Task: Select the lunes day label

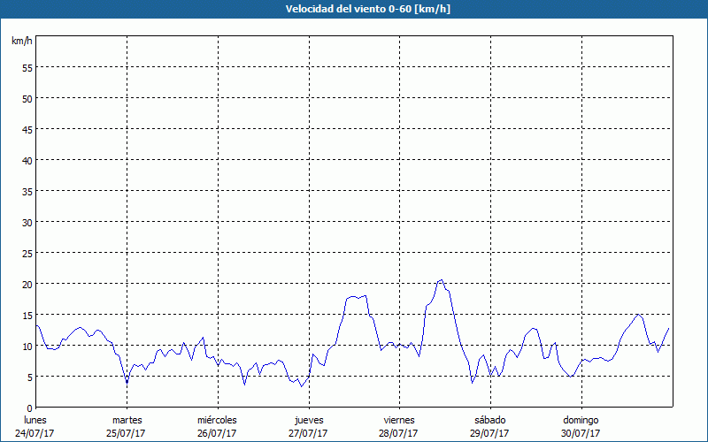Action: [35, 420]
